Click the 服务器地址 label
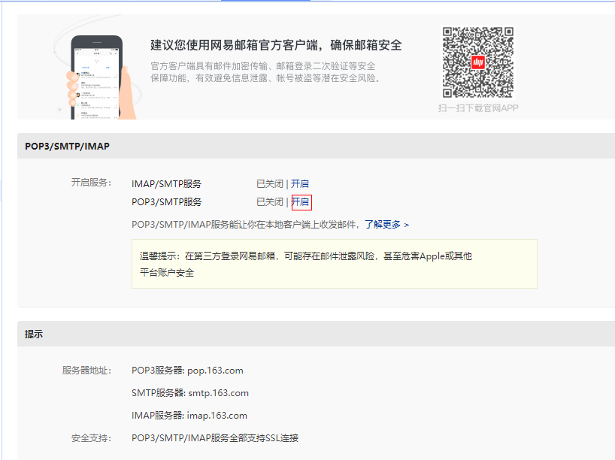Image resolution: width=615 pixels, height=460 pixels. click(x=86, y=371)
